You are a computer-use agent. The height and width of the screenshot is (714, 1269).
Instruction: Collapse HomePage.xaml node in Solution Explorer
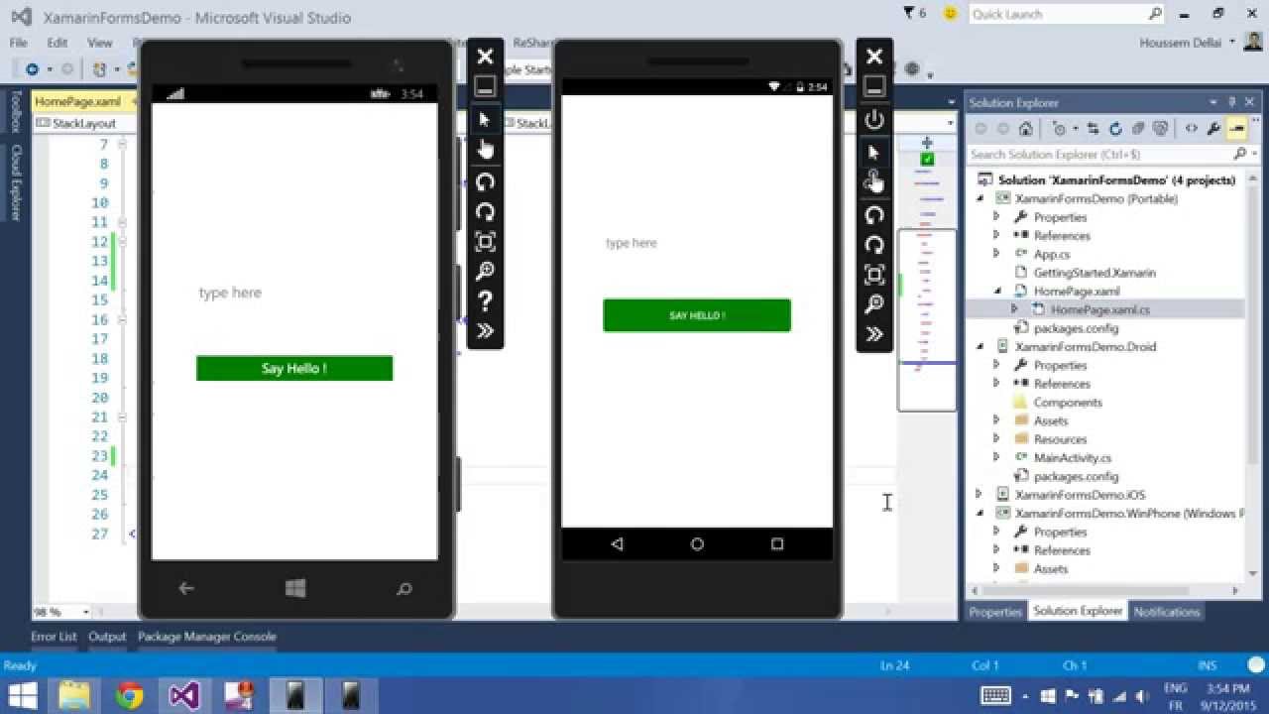tap(997, 291)
